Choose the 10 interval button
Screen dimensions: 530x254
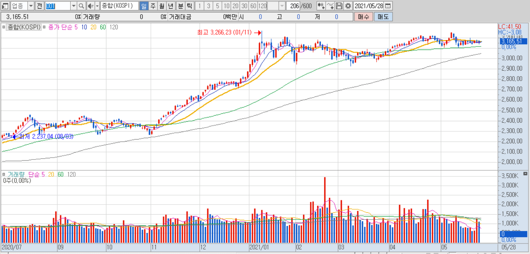[x=226, y=6]
